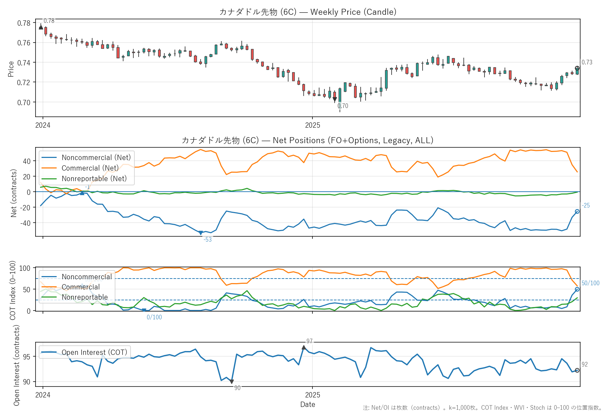Click the latest Open Interest circle at 92

coord(577,370)
